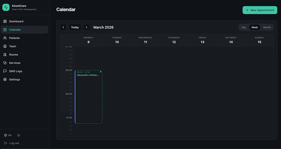Open the Alexandru Stefan appointment block
This screenshot has height=149, width=281.
pos(89,97)
